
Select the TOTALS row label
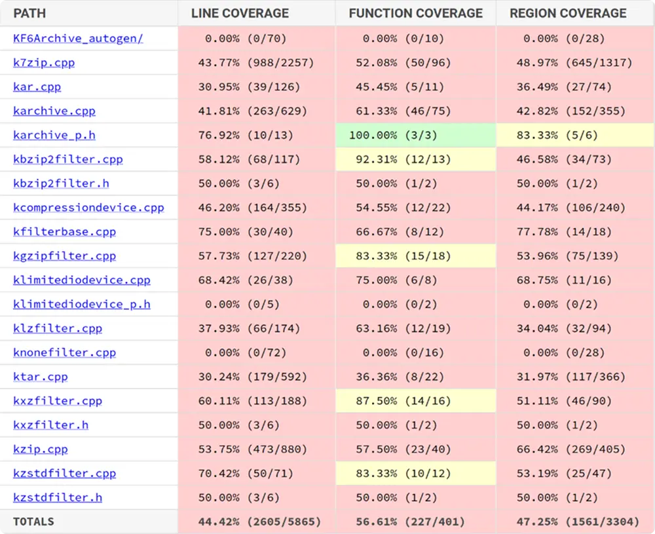pos(33,522)
